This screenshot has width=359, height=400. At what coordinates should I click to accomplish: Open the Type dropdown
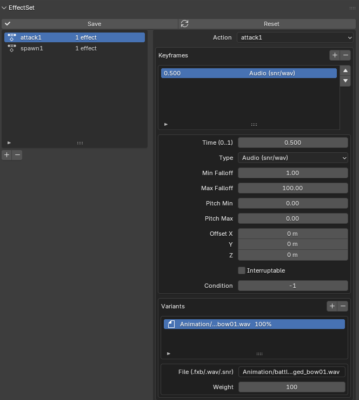coord(293,158)
